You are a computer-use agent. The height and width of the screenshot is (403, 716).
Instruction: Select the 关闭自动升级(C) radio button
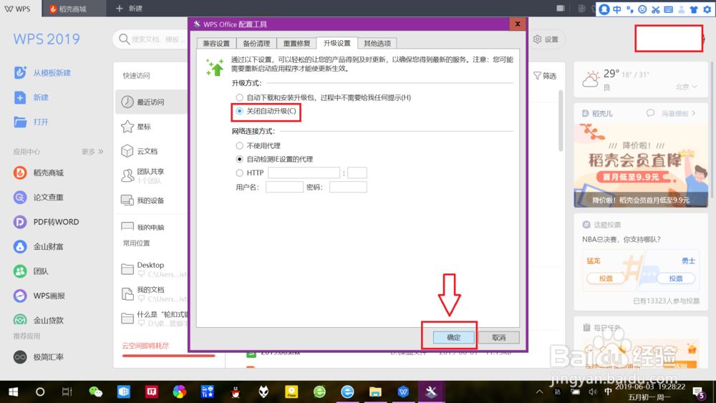pyautogui.click(x=239, y=111)
